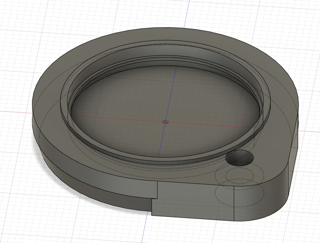
Task: Select the small round hole on the tab
Action: pos(239,158)
